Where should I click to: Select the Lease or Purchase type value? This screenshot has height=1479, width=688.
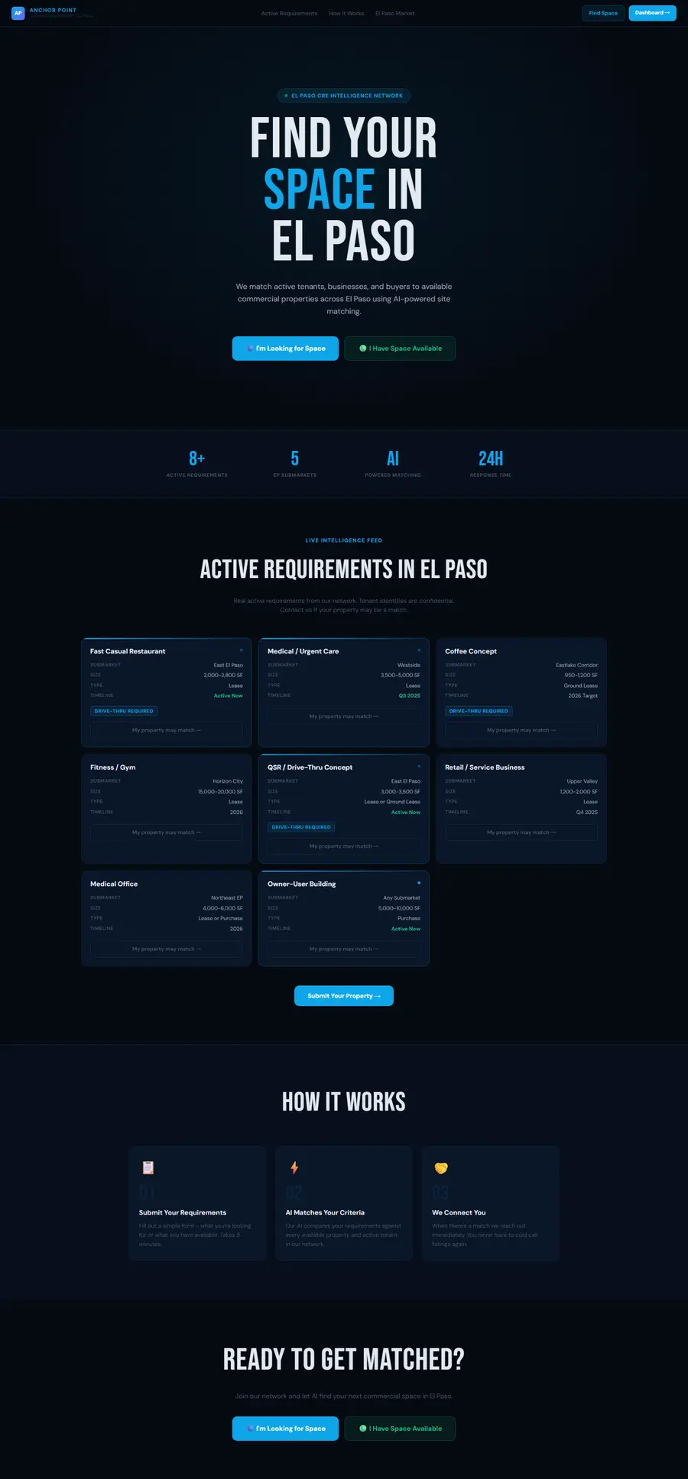[221, 918]
